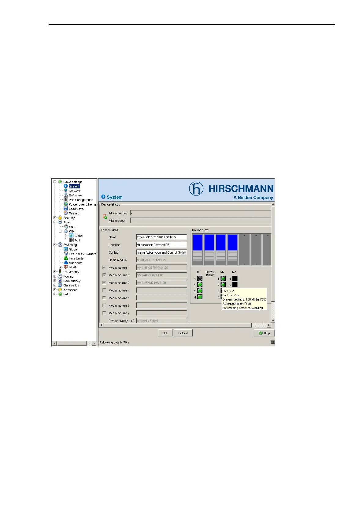Click the Set button
Screen dimensions: 359x511
coord(165,333)
